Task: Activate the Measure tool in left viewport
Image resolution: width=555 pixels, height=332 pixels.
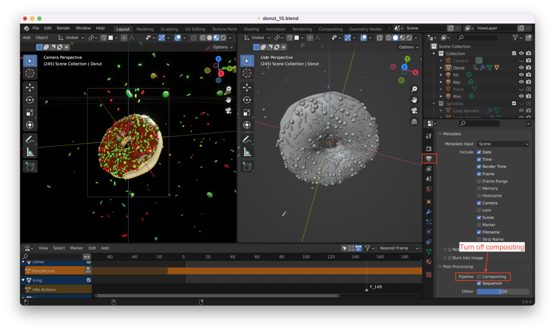Action: tap(30, 152)
